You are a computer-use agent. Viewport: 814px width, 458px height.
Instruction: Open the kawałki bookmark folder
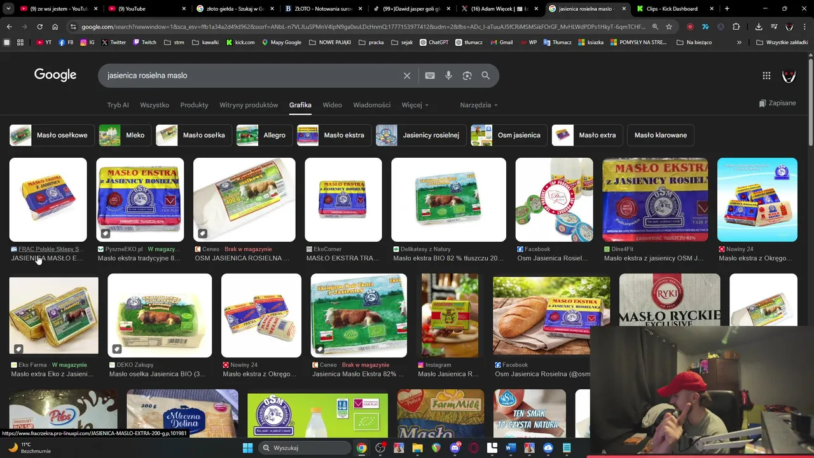point(205,42)
